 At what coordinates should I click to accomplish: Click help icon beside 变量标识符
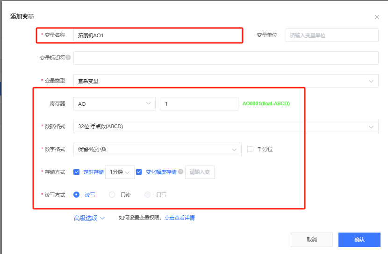[x=68, y=58]
